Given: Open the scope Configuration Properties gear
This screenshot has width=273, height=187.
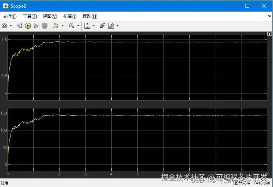Looking at the screenshot, I should 4,26.
